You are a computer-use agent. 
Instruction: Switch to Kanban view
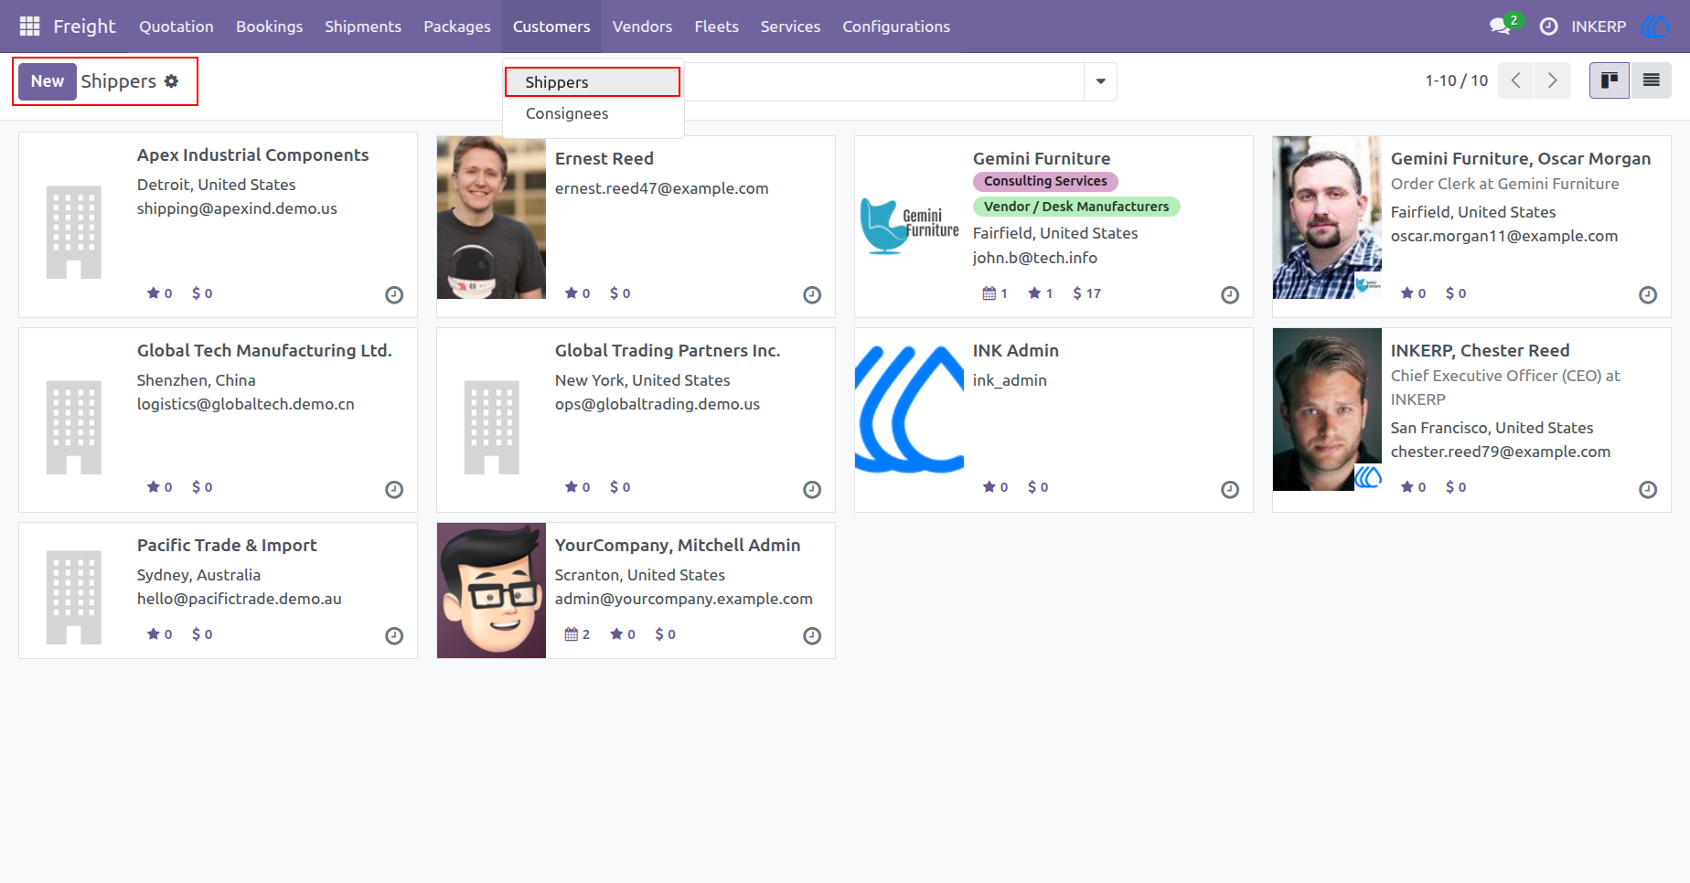pos(1610,80)
